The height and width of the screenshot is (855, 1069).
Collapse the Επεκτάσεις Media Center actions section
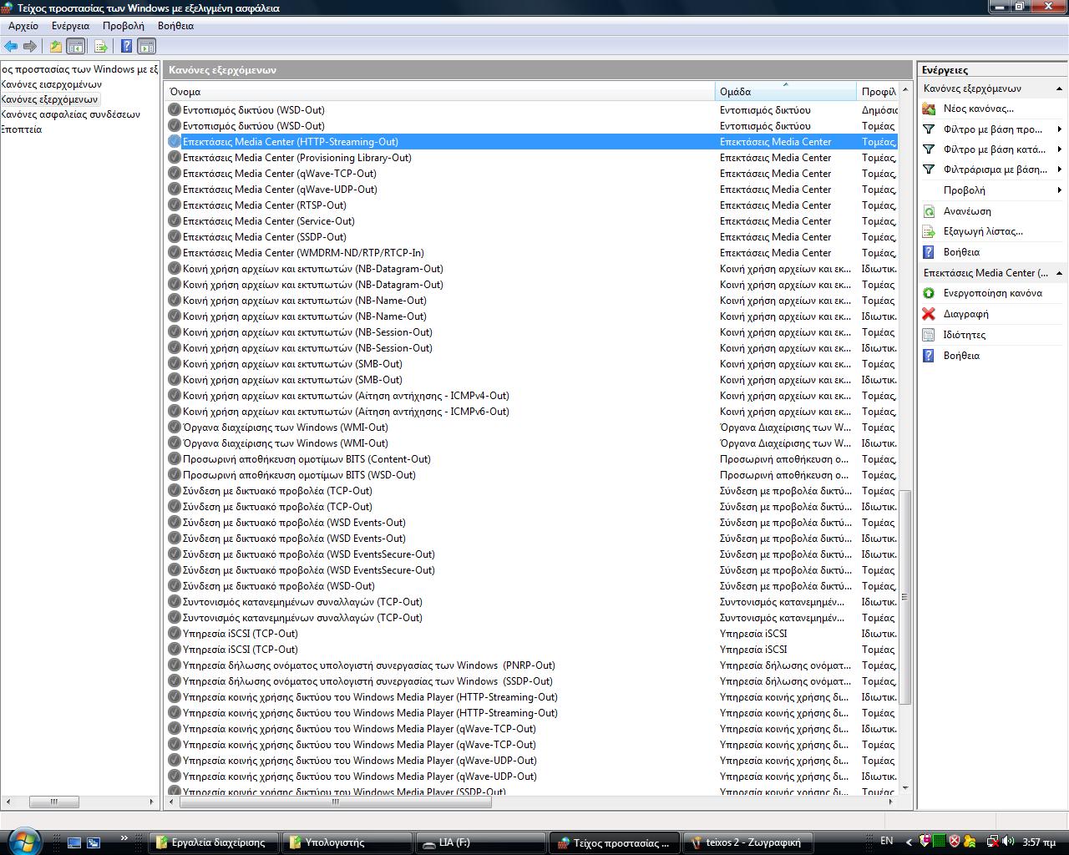coord(1059,273)
